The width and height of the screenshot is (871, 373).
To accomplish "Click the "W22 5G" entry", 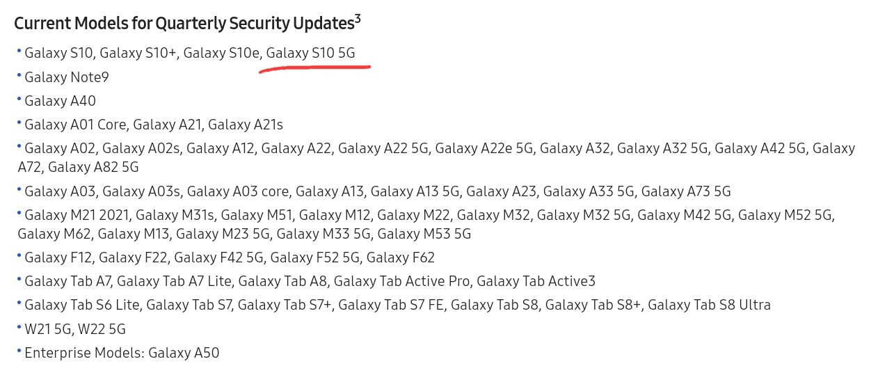I will point(103,329).
